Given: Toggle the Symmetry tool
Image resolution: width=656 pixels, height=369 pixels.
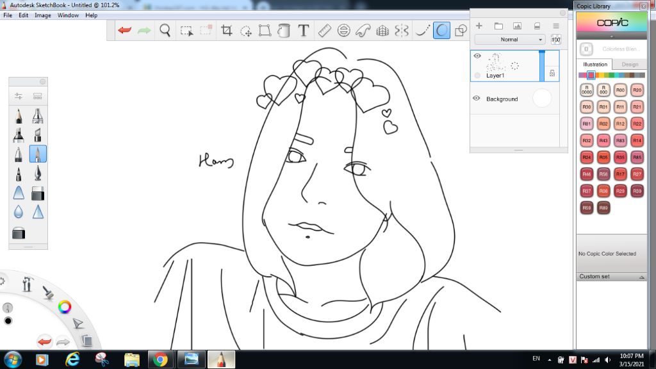Looking at the screenshot, I should 402,31.
